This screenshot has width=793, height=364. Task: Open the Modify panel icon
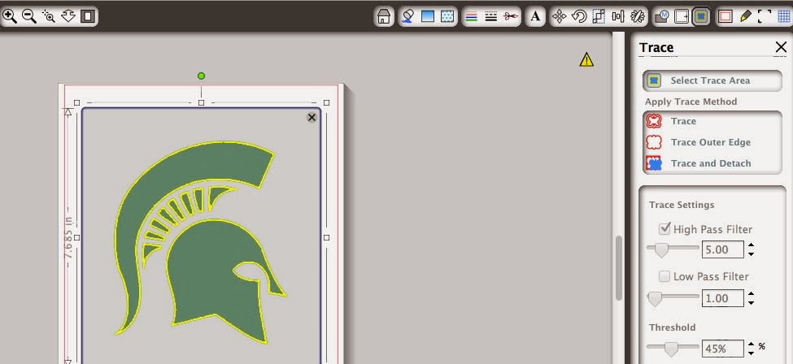pyautogui.click(x=661, y=16)
